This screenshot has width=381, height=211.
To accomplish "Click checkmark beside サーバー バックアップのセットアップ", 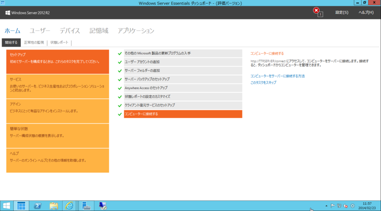I will (x=120, y=80).
